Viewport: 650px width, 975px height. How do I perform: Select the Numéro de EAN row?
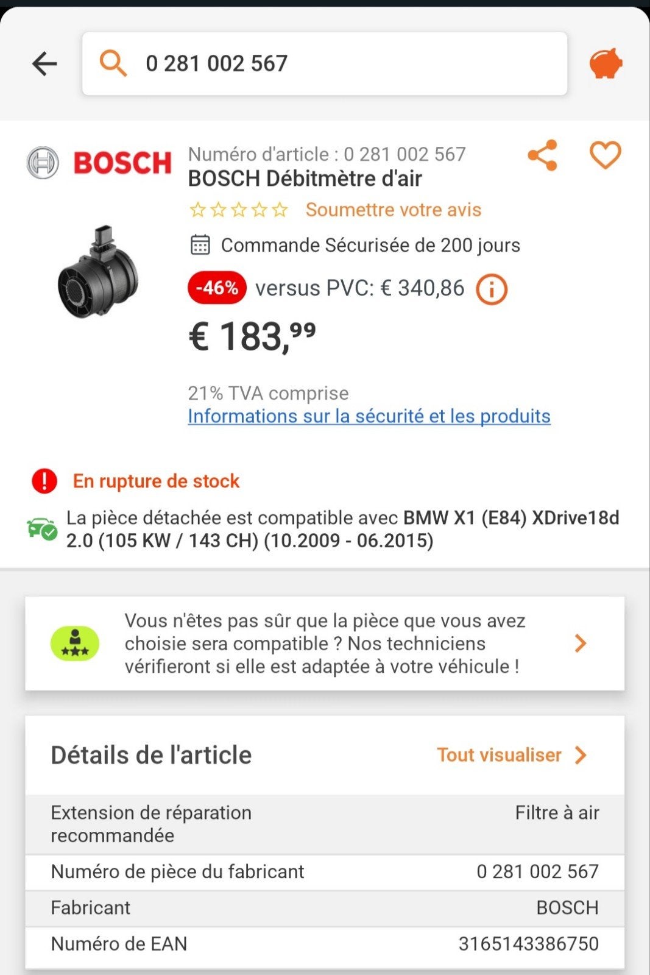point(325,943)
